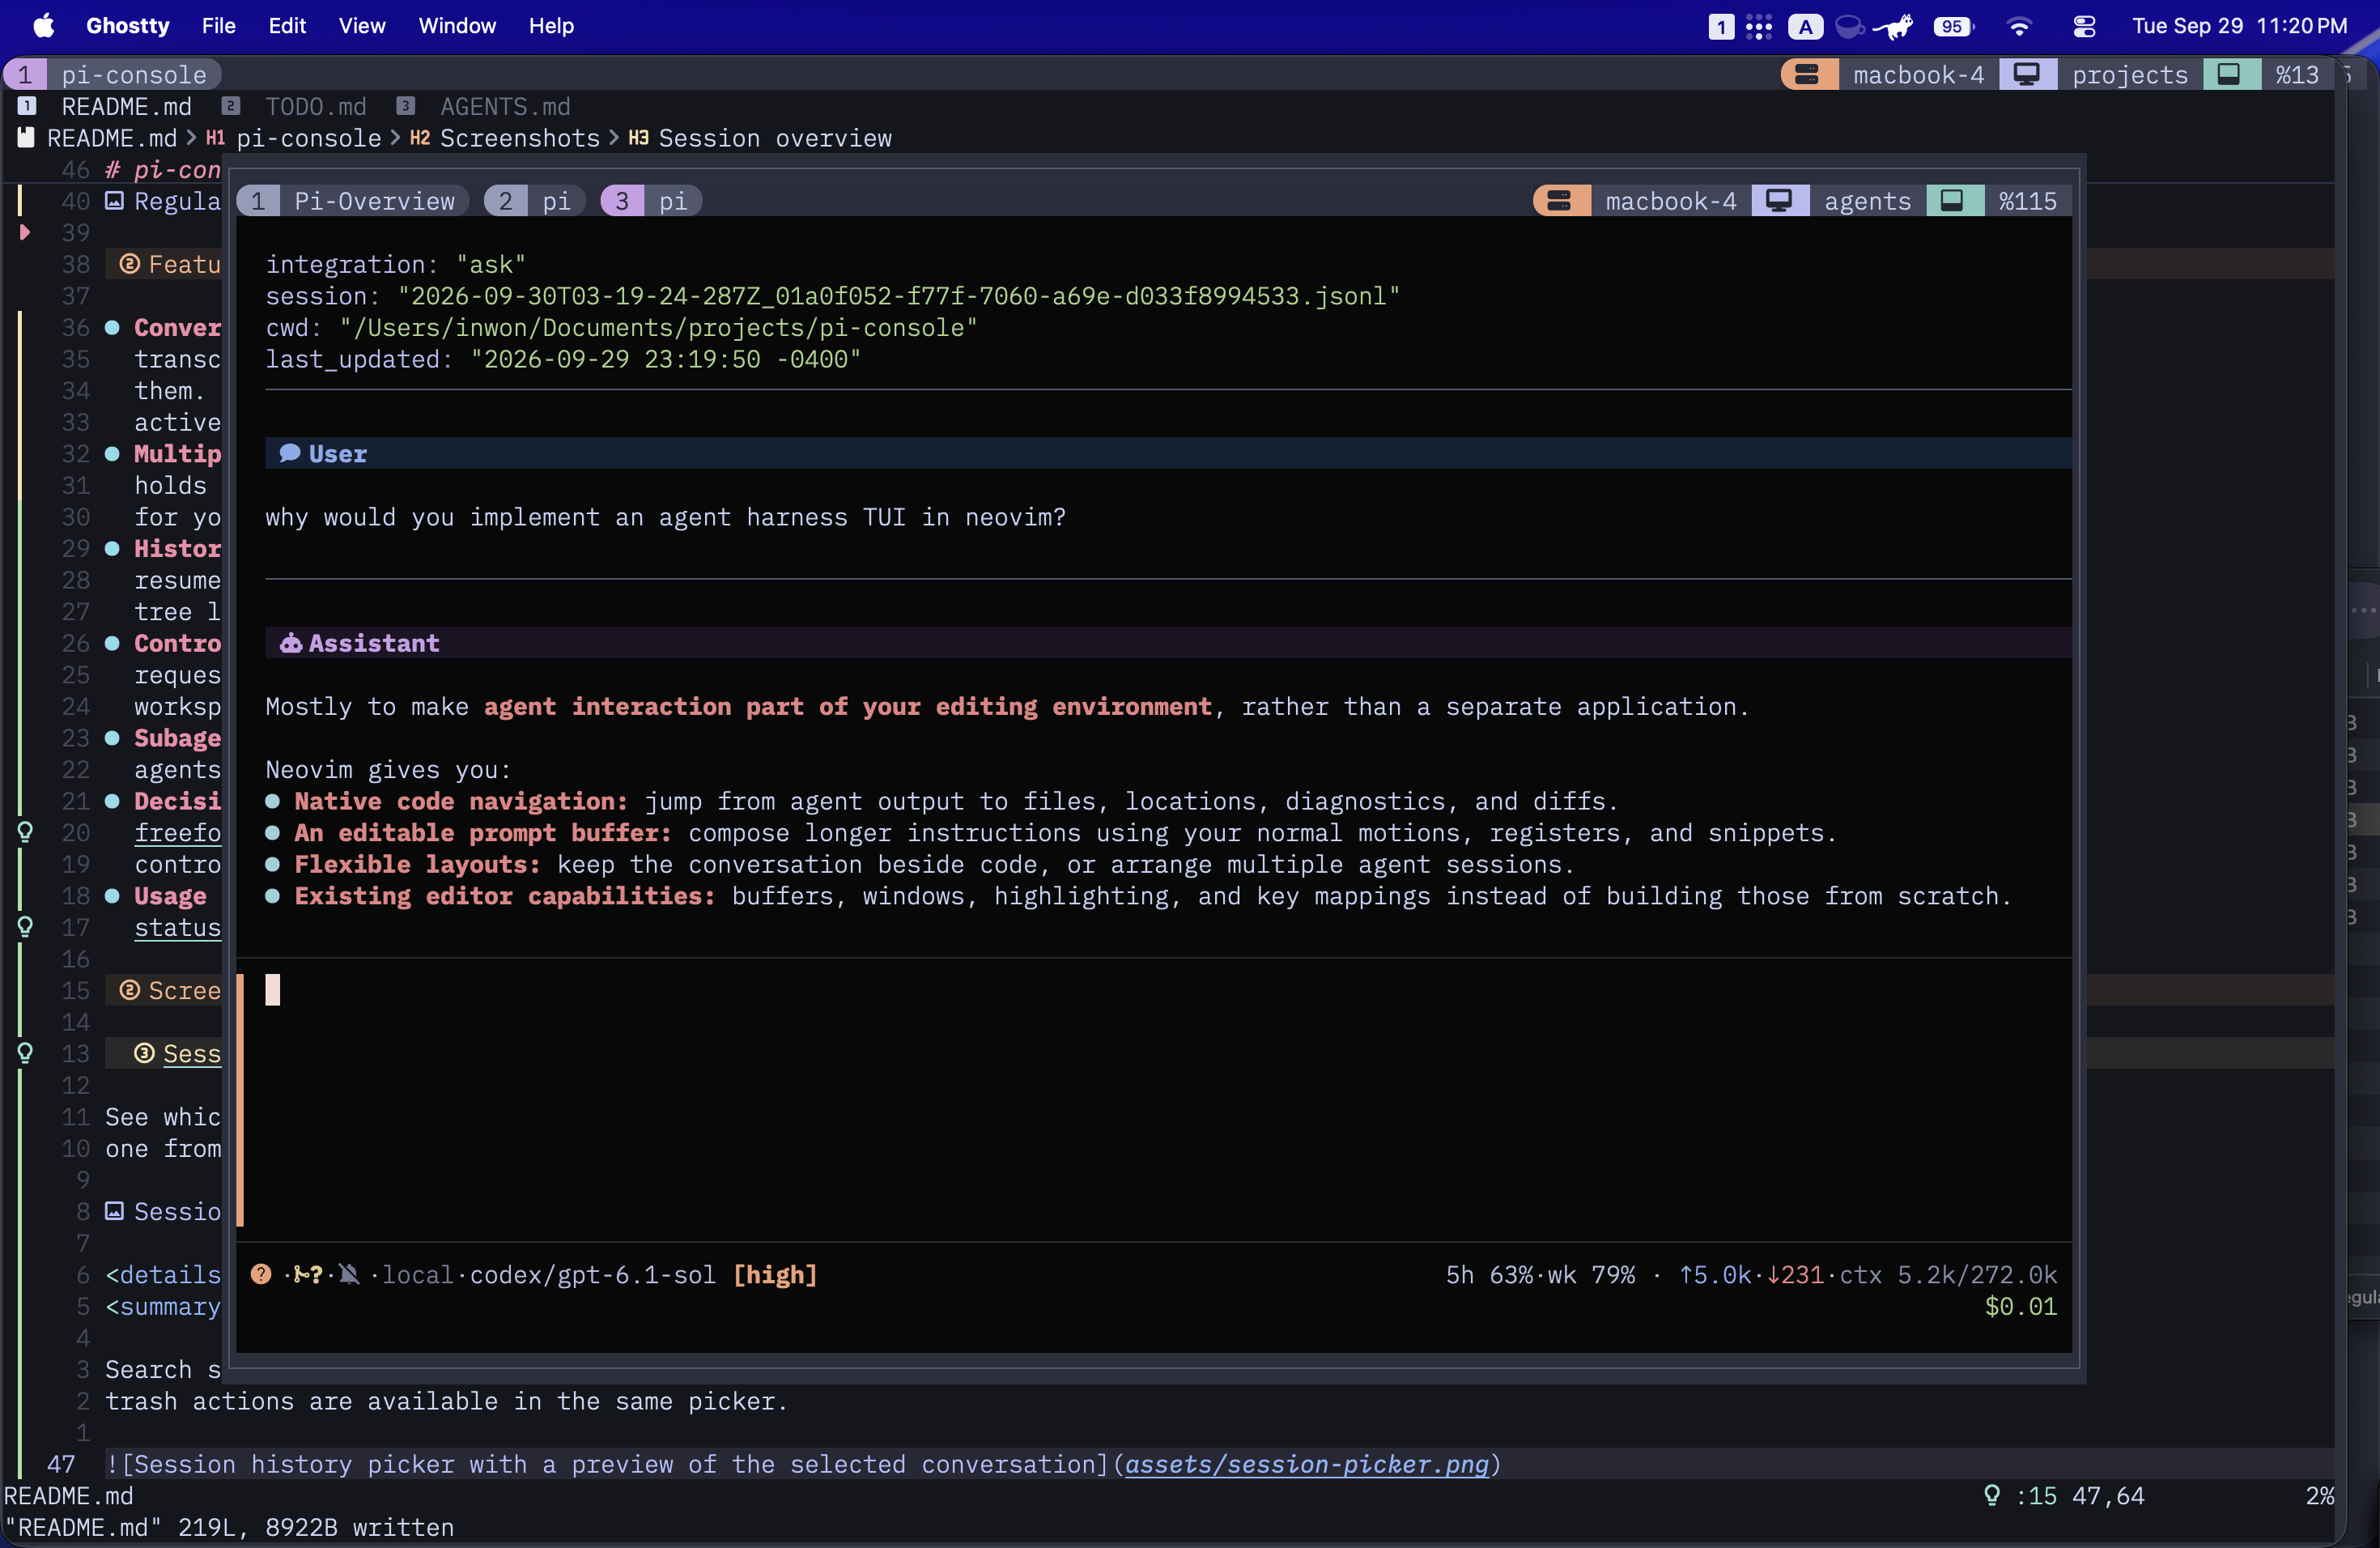Click the lightbulb sign at line 13
Image resolution: width=2380 pixels, height=1548 pixels.
[25, 1053]
